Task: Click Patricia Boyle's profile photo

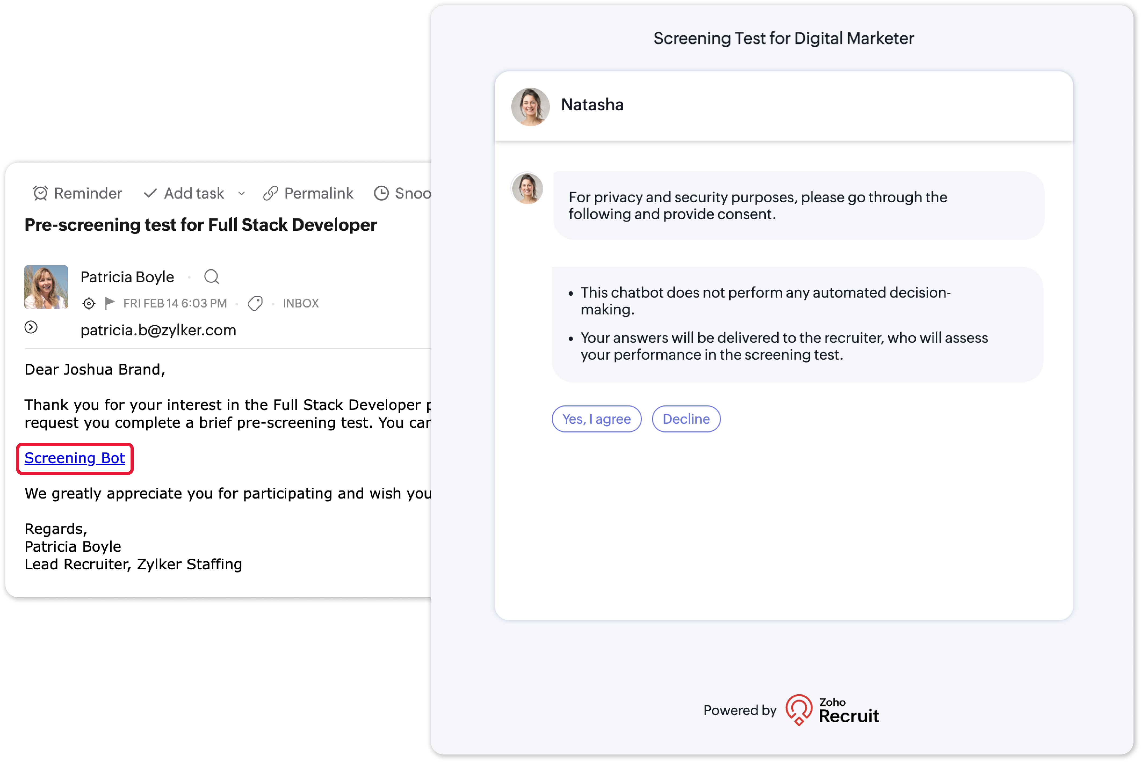Action: [x=46, y=287]
